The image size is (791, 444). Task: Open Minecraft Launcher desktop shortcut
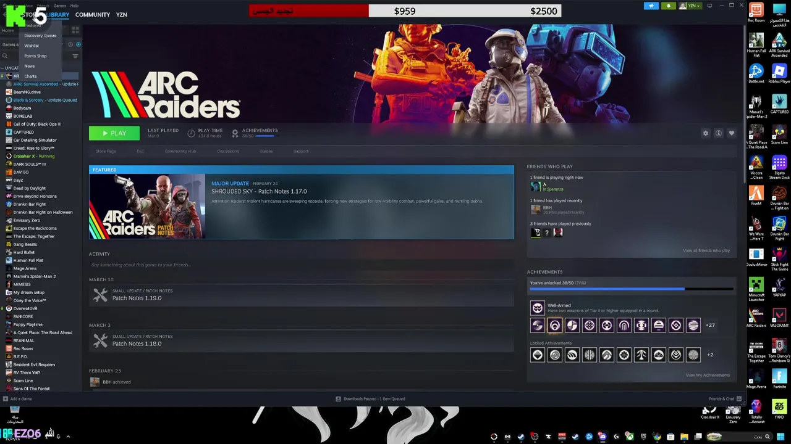(756, 289)
